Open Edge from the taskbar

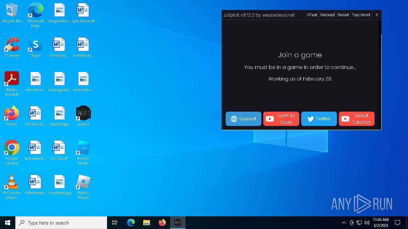[x=131, y=223]
